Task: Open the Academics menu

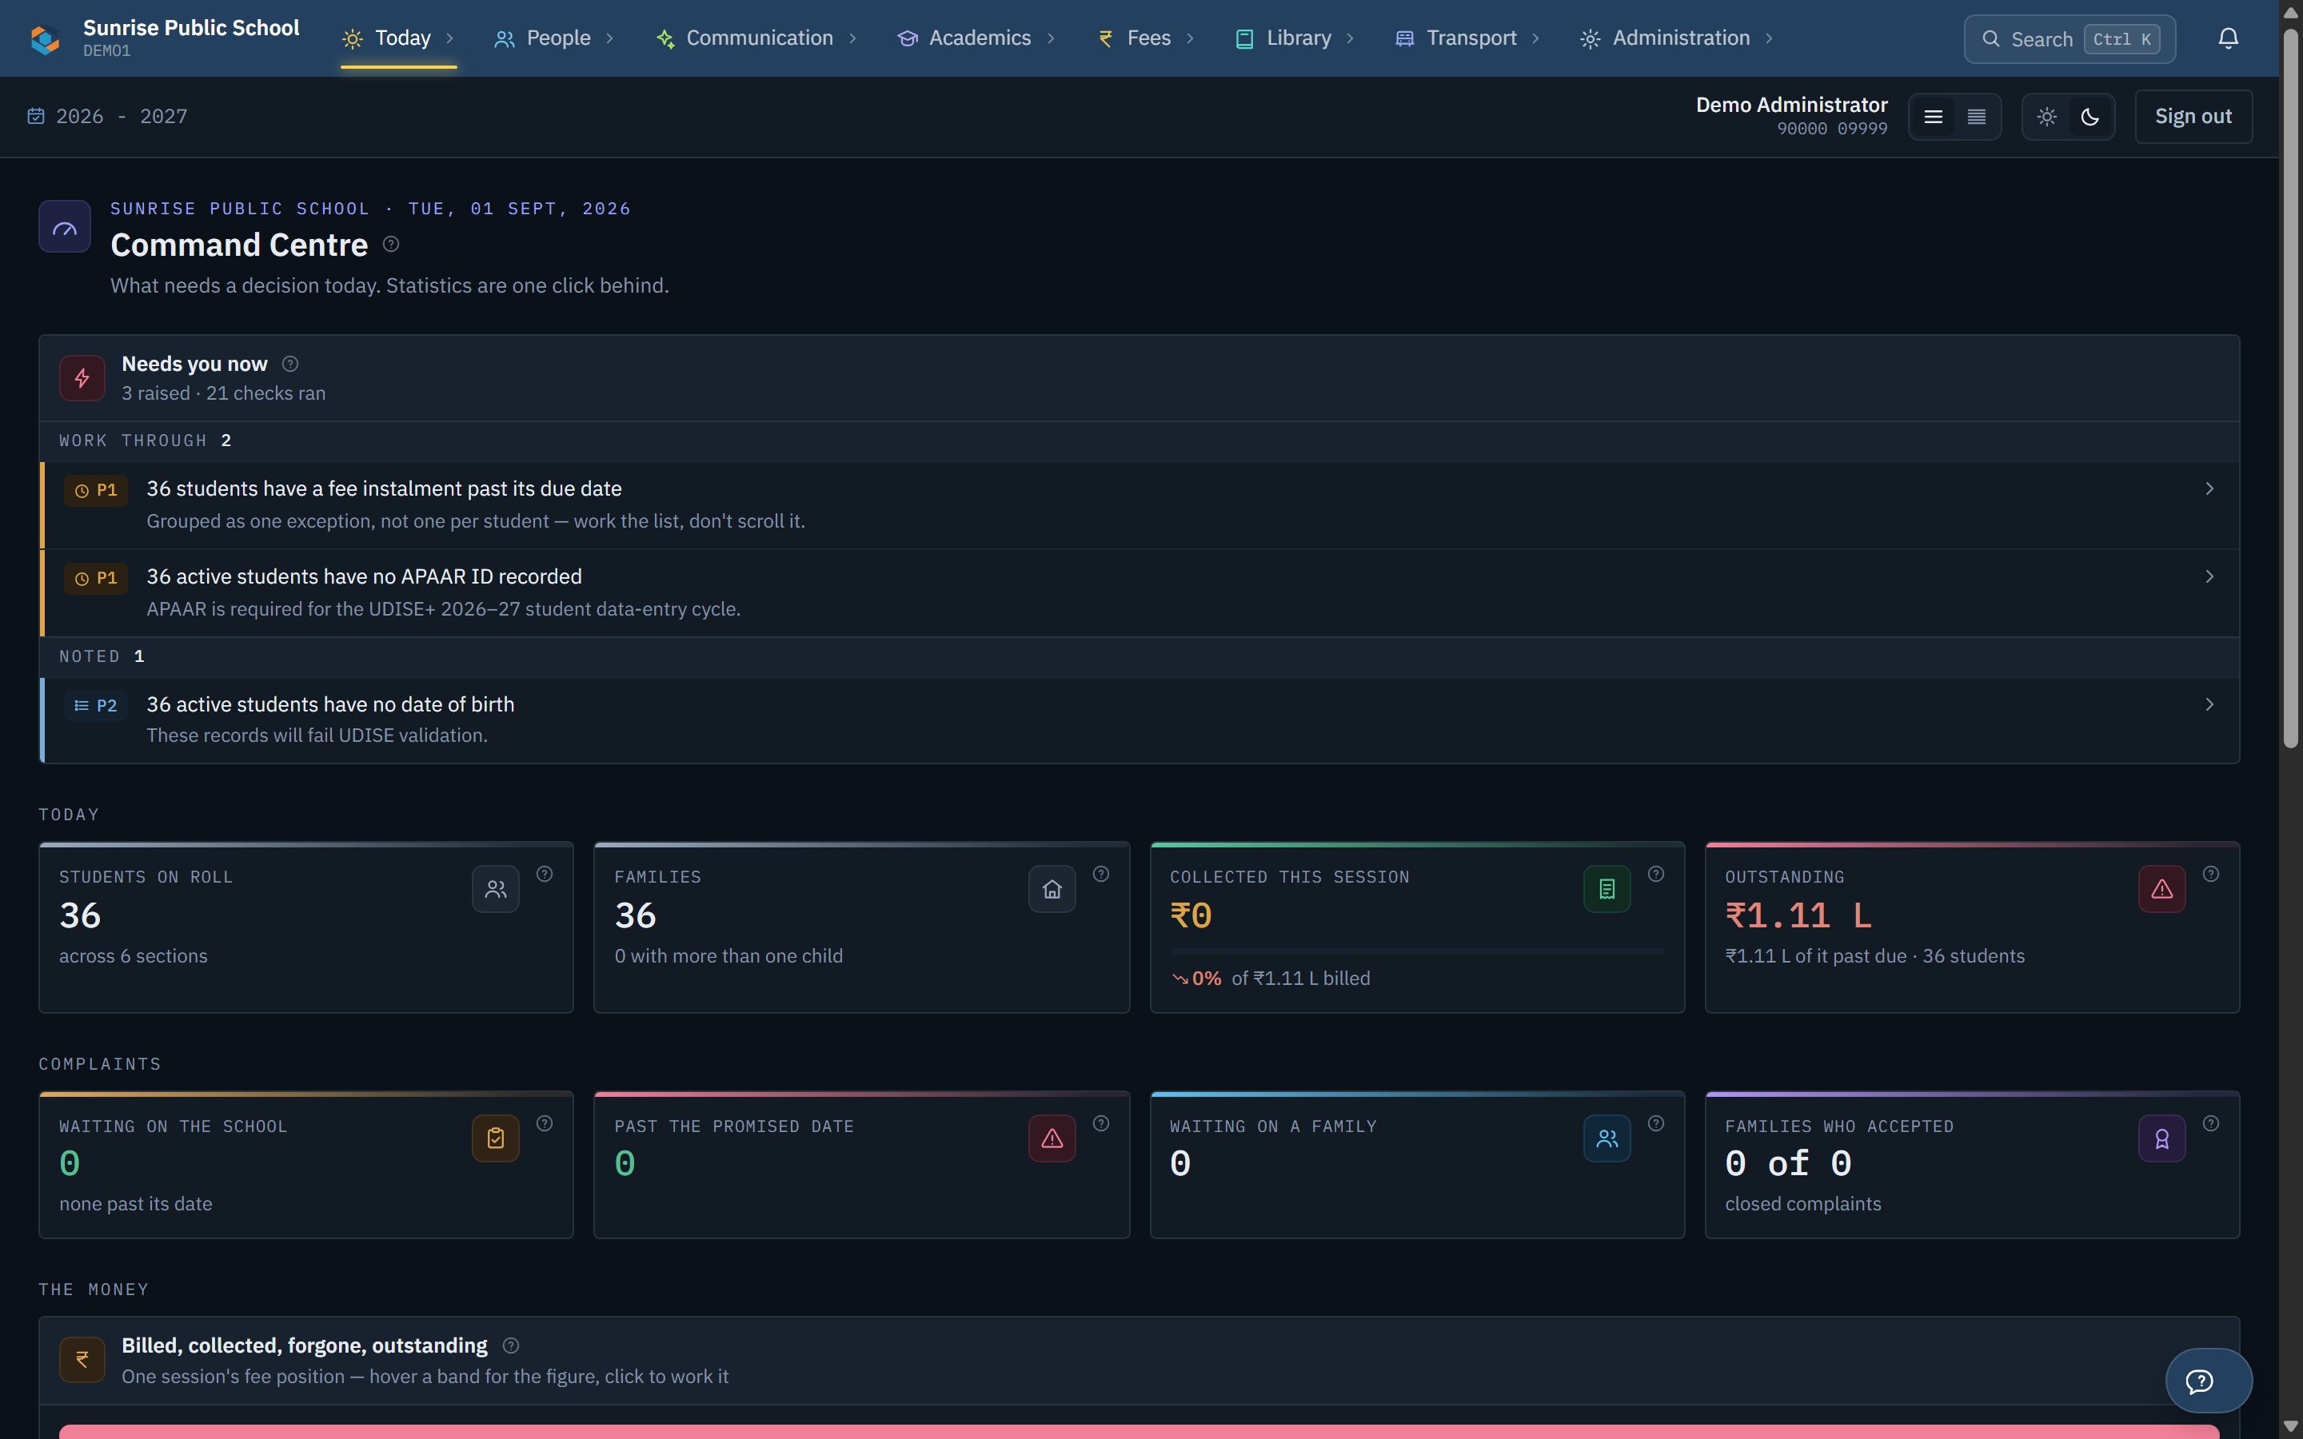Action: tap(976, 38)
